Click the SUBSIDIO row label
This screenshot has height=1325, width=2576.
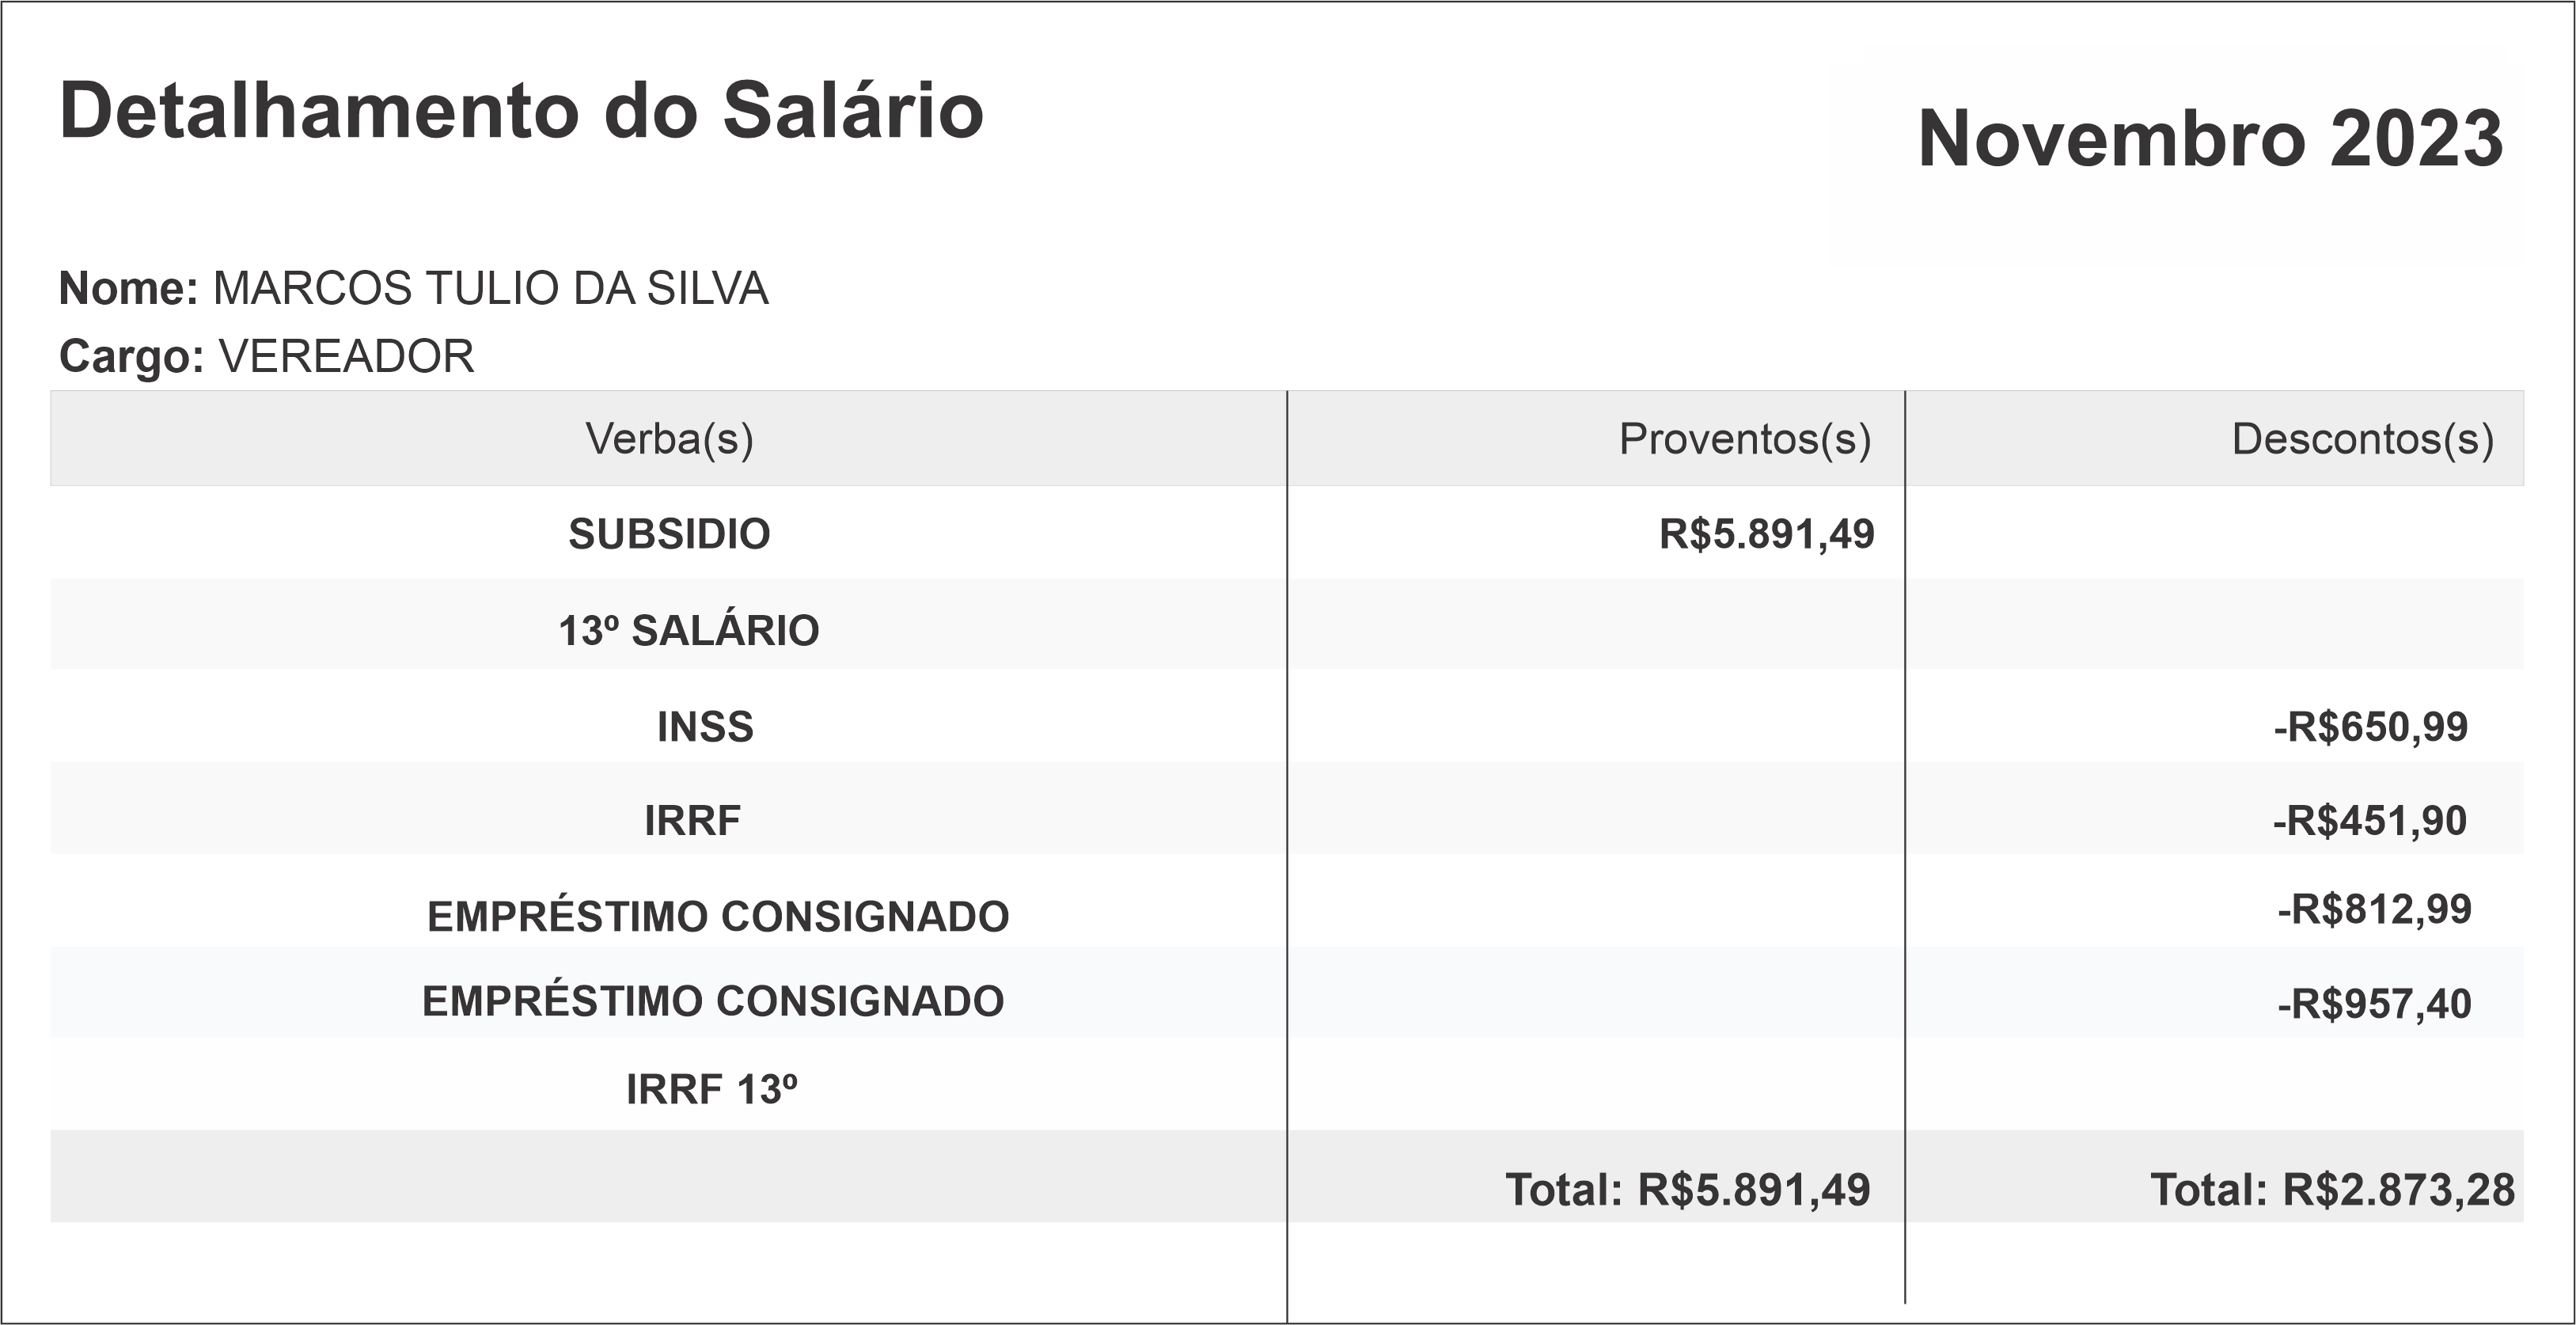click(x=669, y=534)
